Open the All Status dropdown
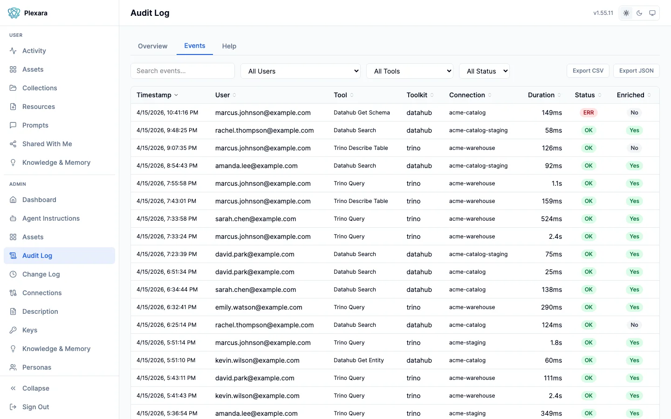671x419 pixels. [484, 71]
